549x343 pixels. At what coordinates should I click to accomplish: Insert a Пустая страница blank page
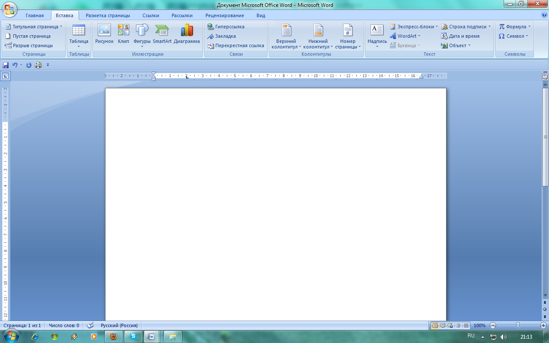(x=28, y=36)
